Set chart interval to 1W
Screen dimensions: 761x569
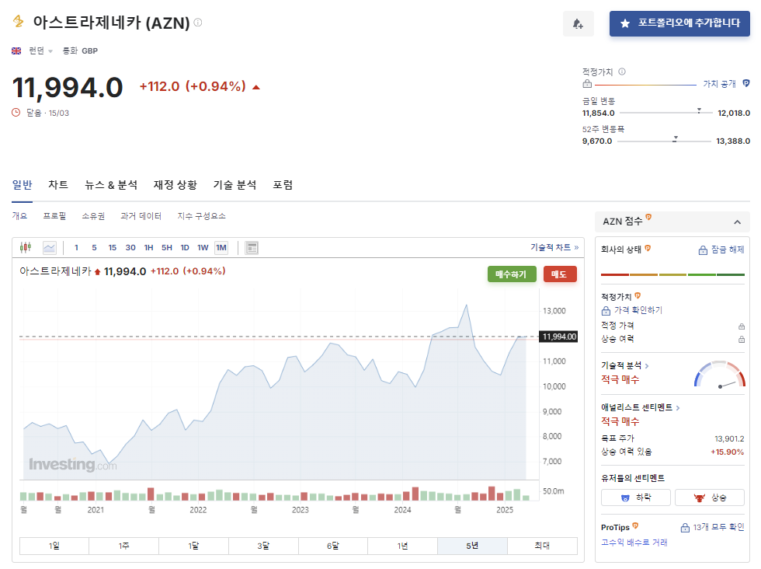click(x=203, y=248)
